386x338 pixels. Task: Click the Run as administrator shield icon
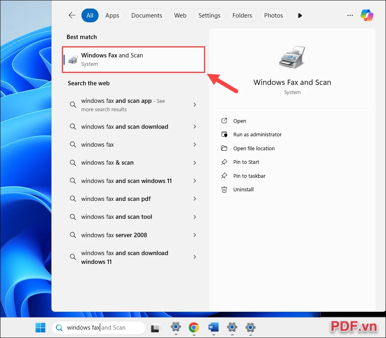click(224, 134)
